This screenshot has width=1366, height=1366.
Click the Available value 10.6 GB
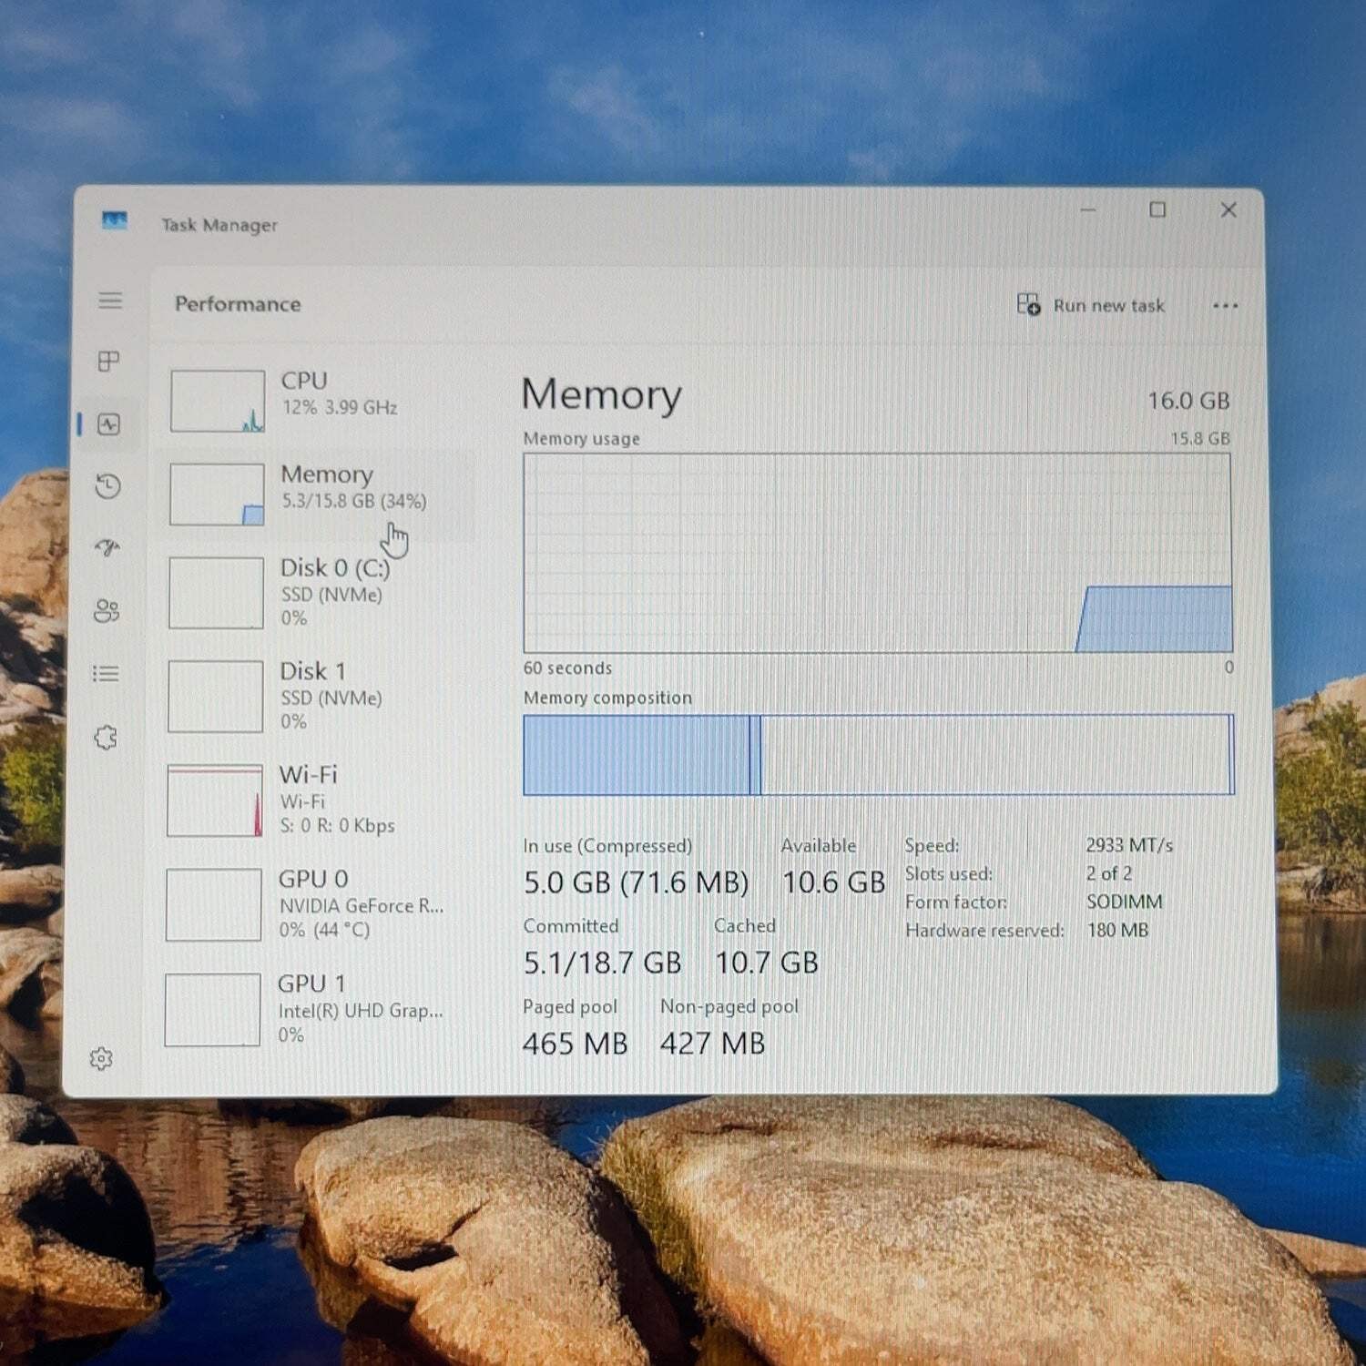tap(833, 882)
